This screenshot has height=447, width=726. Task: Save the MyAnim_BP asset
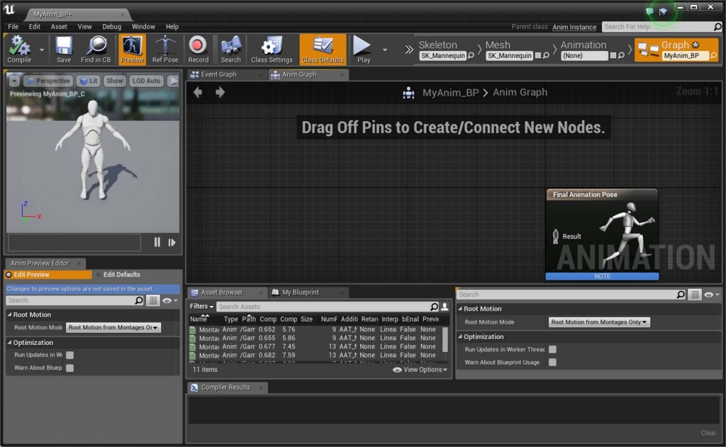(x=63, y=50)
